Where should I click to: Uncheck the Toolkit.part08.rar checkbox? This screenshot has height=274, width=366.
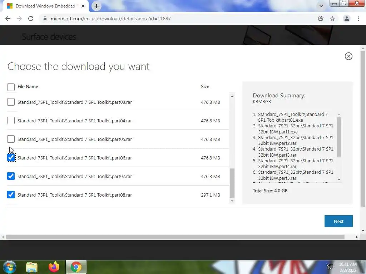pyautogui.click(x=11, y=195)
